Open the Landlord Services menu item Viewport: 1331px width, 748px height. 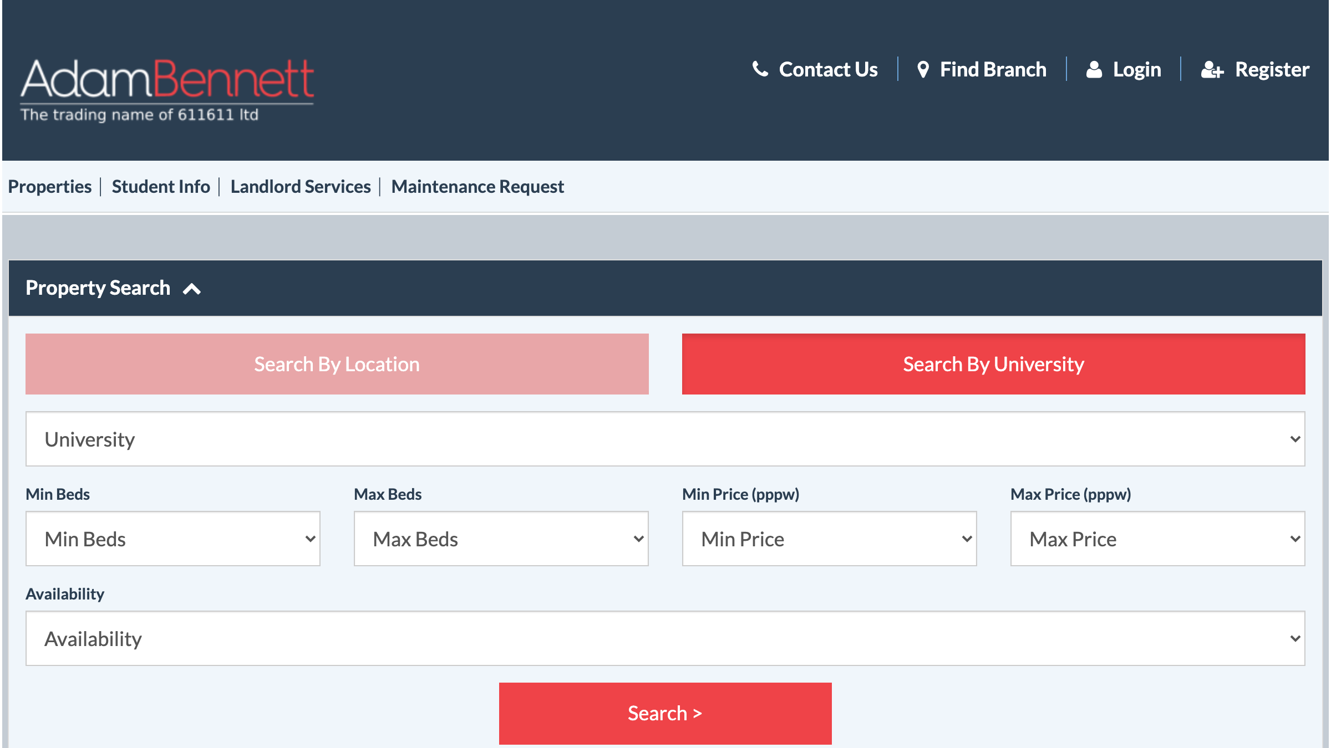click(x=301, y=187)
